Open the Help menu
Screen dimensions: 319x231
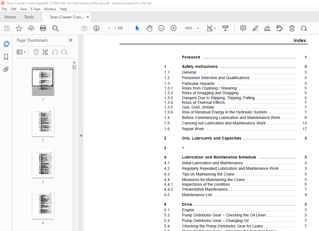point(63,9)
